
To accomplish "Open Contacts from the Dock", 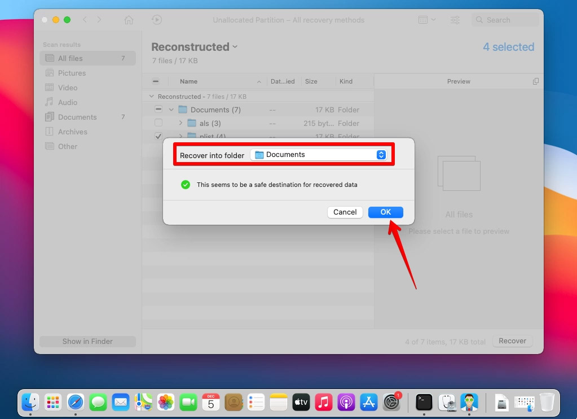I will point(234,401).
